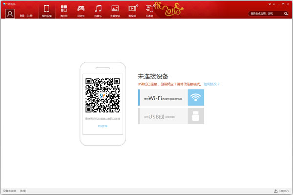Click the download arrow icon in status bar

point(276,191)
